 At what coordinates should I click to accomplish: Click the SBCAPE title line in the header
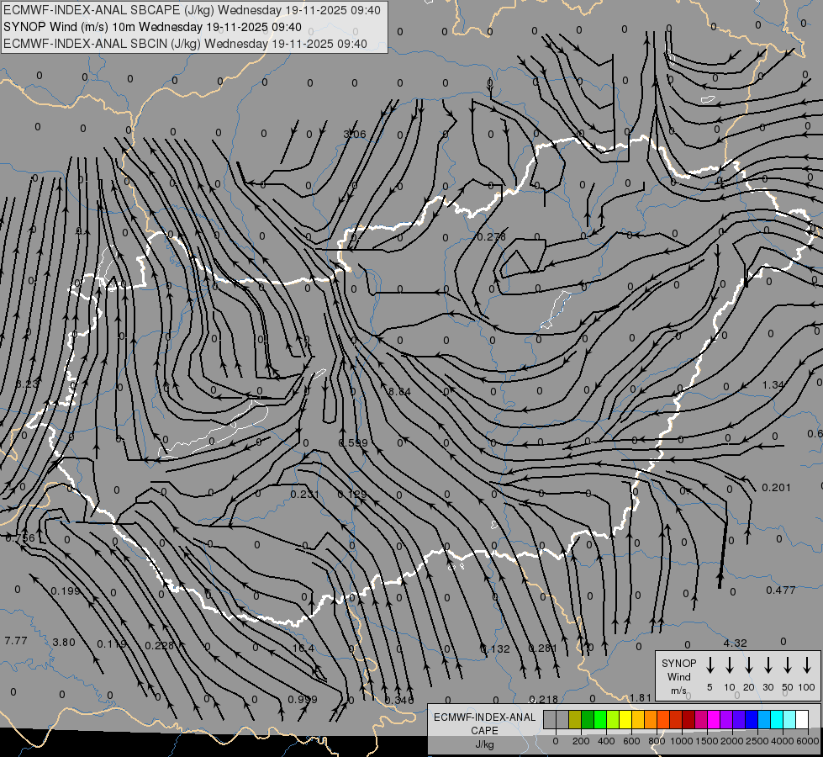pyautogui.click(x=192, y=10)
